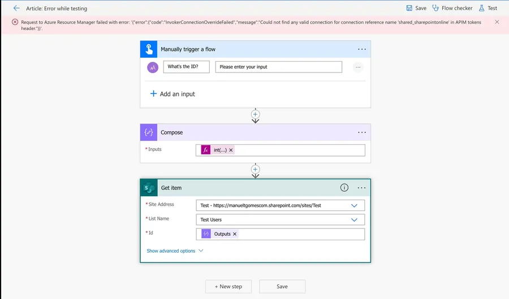Screen dimensions: 509x299
Task: Click the + New step button
Action: (228, 287)
